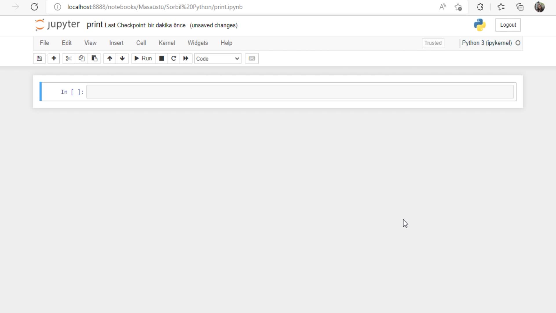Open the Cell menu
The width and height of the screenshot is (556, 313).
[x=140, y=43]
